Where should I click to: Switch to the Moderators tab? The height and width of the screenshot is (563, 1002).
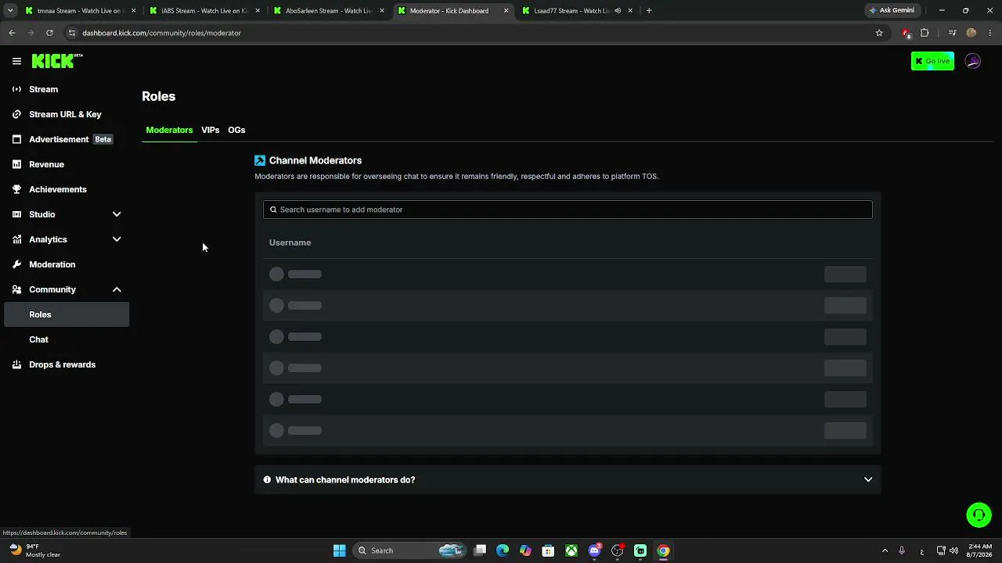point(169,130)
